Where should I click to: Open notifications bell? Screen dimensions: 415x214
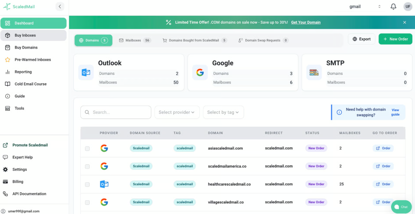point(393,7)
